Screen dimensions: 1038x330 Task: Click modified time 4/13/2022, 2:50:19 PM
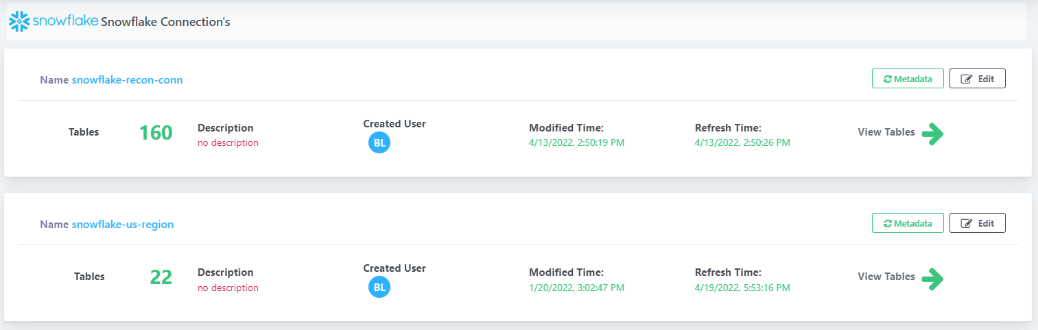click(577, 143)
